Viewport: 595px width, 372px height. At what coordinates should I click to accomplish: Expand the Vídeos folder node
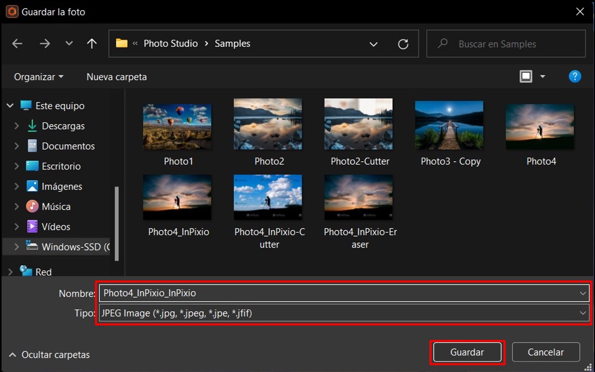pyautogui.click(x=16, y=226)
